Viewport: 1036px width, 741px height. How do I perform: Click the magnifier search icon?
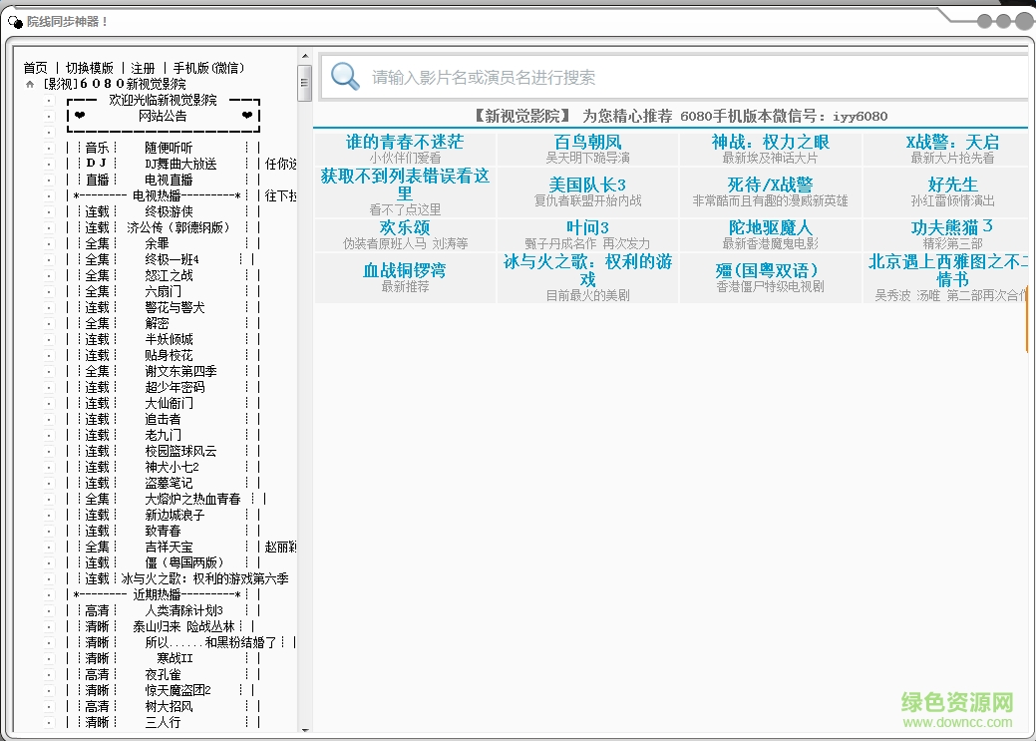pyautogui.click(x=344, y=77)
